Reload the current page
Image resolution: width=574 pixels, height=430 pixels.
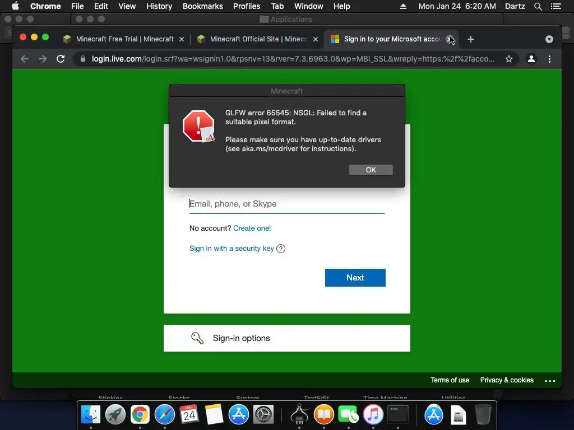pyautogui.click(x=61, y=59)
